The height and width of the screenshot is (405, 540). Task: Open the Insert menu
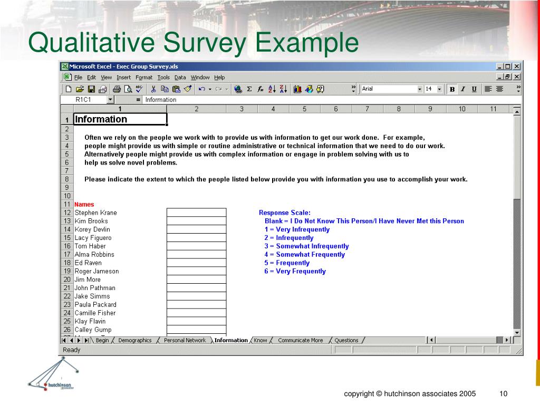[123, 78]
